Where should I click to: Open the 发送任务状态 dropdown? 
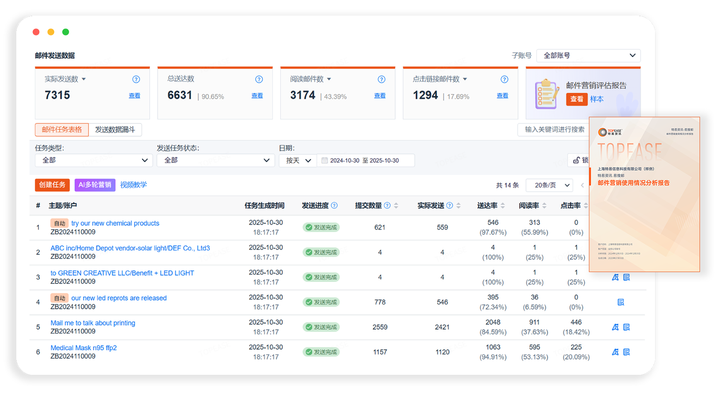coord(216,160)
